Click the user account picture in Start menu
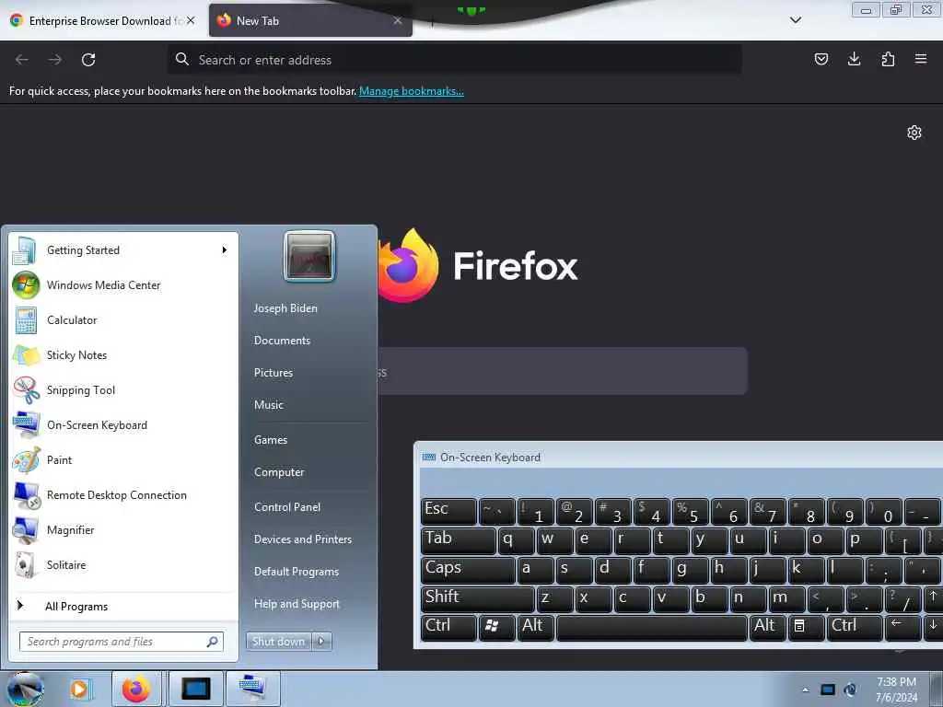 point(309,256)
